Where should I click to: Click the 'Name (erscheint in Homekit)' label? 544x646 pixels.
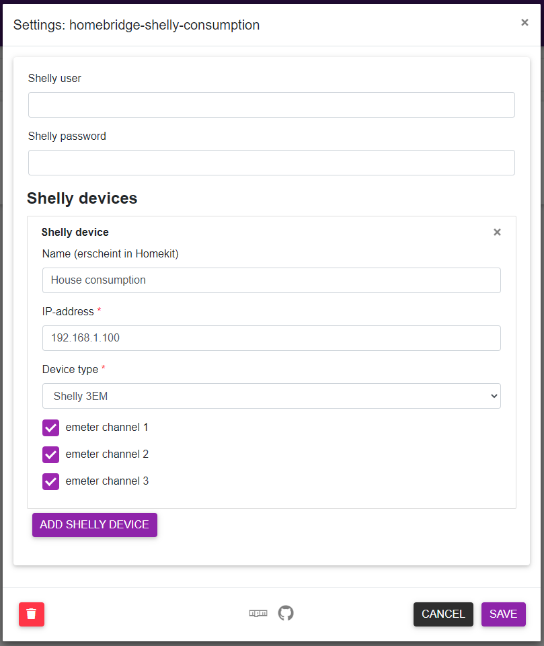[110, 254]
